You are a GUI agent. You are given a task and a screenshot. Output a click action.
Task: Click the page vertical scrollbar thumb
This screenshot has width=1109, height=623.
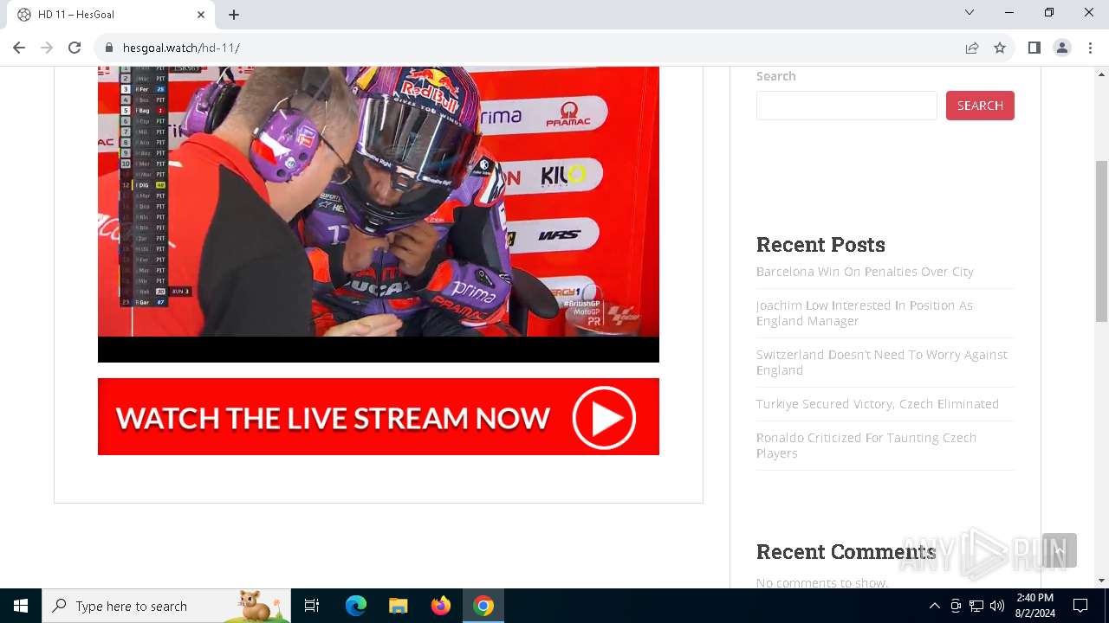(x=1101, y=241)
